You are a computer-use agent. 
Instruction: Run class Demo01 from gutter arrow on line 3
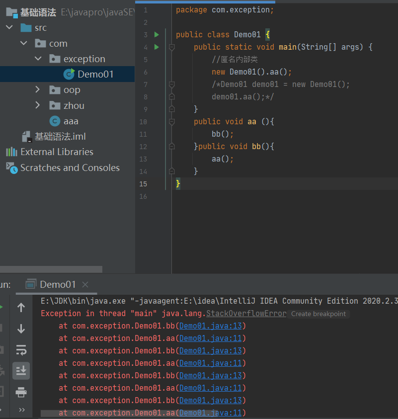pyautogui.click(x=157, y=34)
